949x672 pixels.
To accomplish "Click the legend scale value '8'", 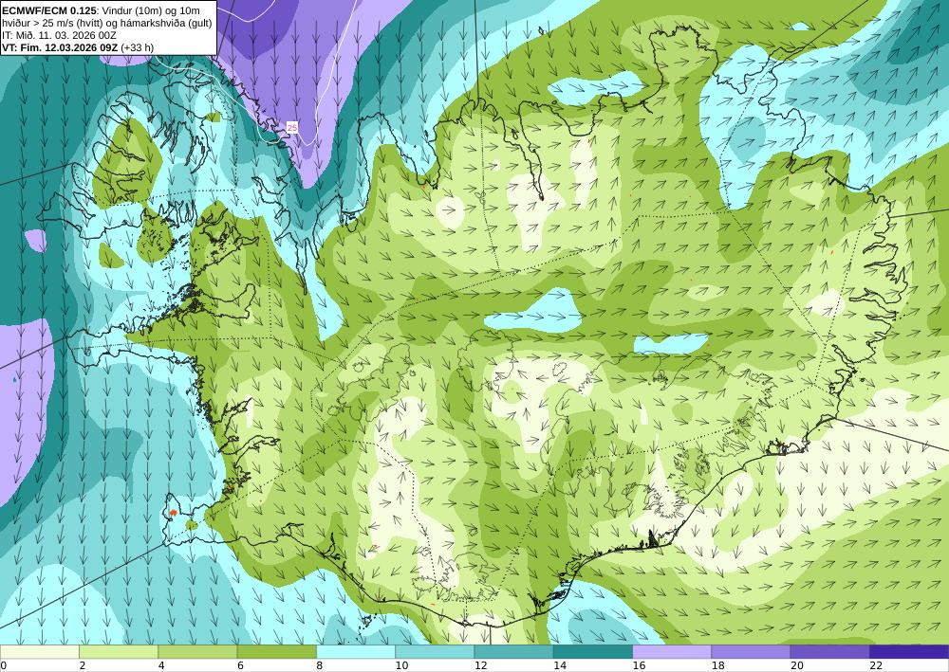I will click(x=319, y=665).
